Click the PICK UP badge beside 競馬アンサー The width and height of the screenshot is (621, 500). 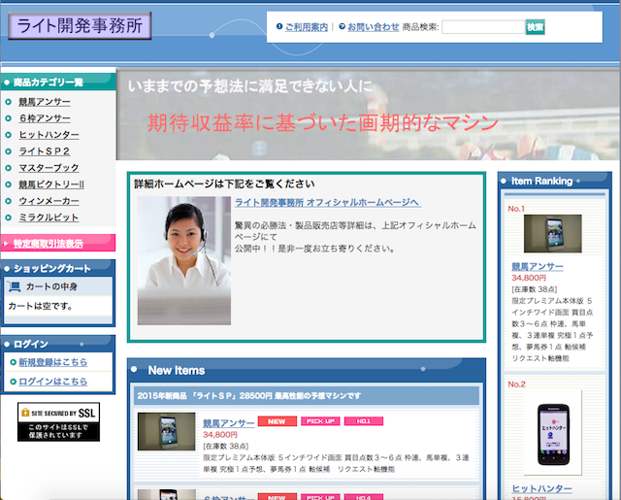tap(320, 421)
